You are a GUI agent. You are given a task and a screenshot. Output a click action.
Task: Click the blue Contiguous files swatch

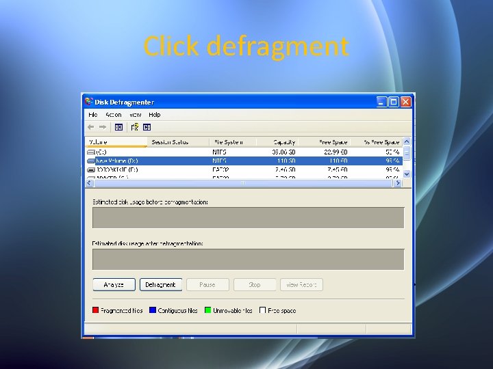pos(153,310)
